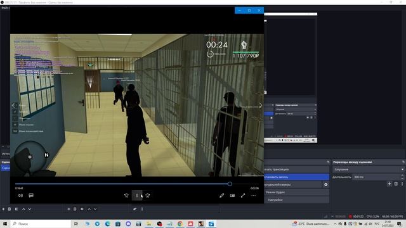Undock the scene transitions panel
The height and width of the screenshot is (228, 406).
click(x=403, y=162)
